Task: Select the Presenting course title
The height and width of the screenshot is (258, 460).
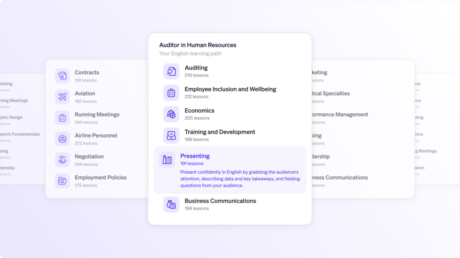Action: click(195, 156)
